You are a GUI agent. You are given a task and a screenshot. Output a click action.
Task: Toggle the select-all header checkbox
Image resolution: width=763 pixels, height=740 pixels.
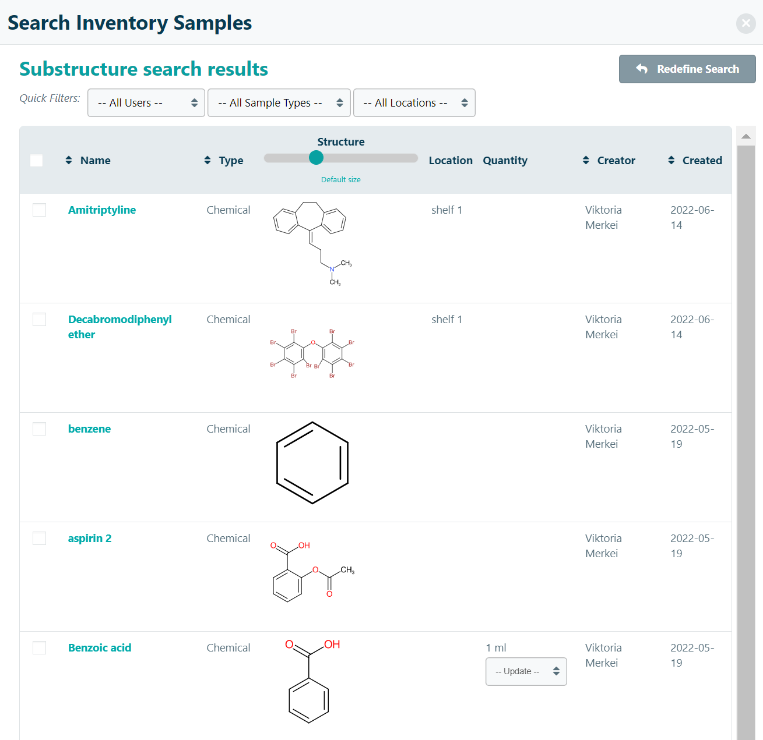pos(37,160)
